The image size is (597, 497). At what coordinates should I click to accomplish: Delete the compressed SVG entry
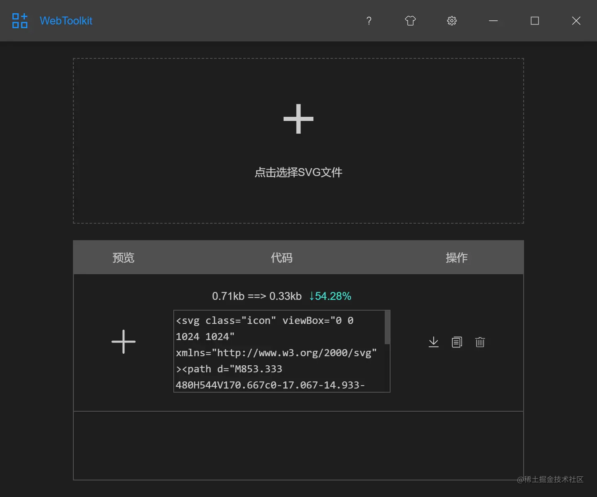click(x=480, y=342)
